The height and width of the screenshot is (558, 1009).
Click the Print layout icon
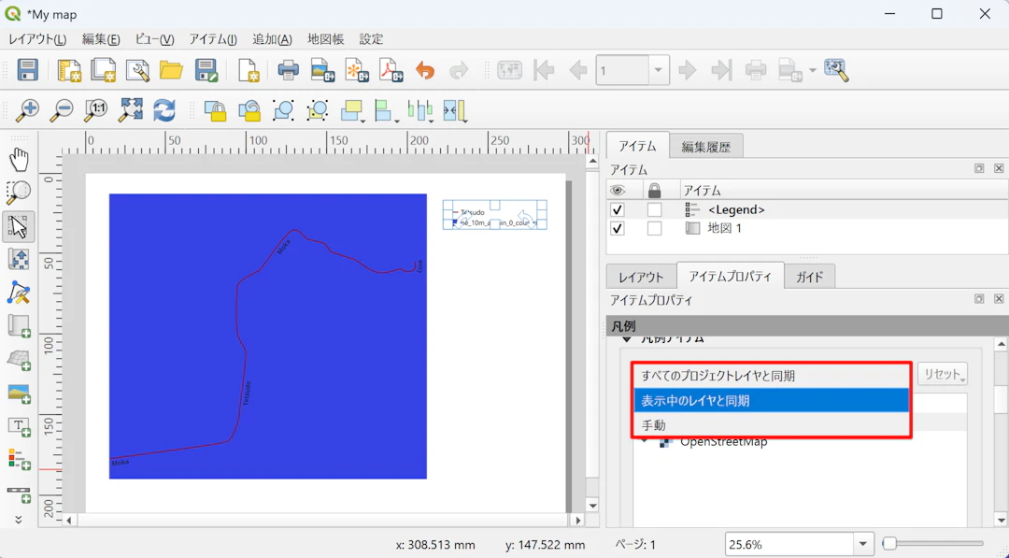pos(289,71)
